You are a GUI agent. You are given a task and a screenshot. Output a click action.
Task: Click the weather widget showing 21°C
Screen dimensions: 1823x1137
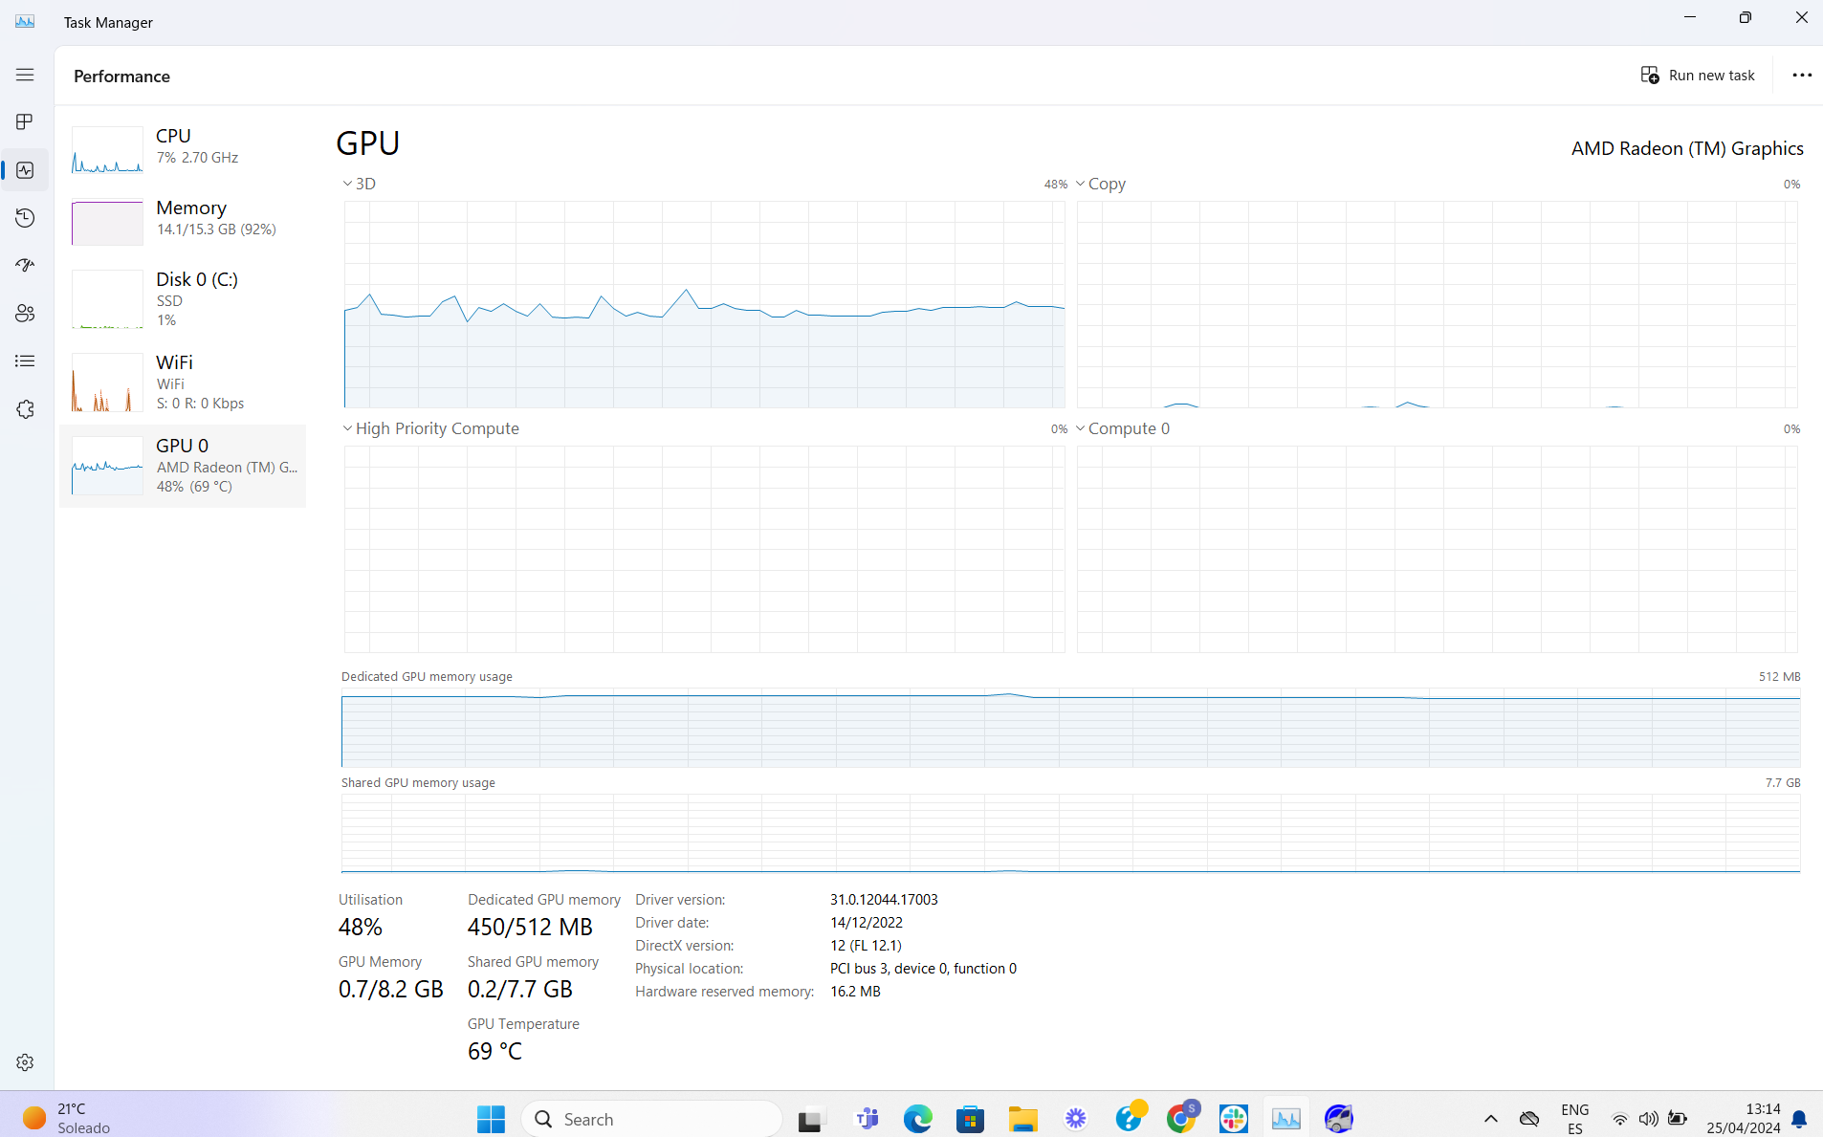coord(71,1119)
